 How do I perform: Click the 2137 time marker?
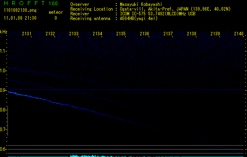click(x=168, y=33)
